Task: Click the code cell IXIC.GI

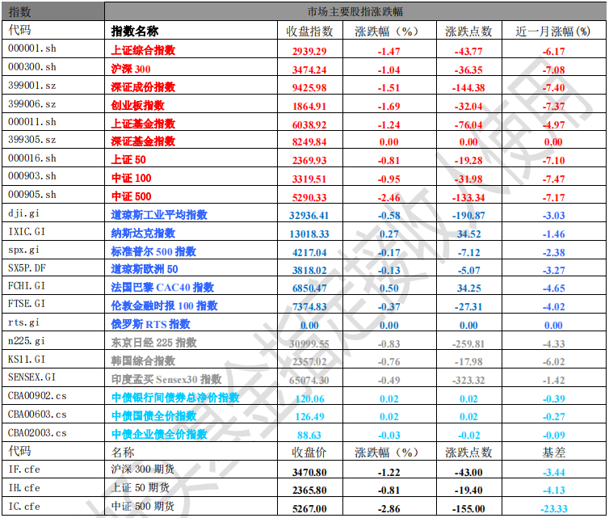Action: coord(31,234)
